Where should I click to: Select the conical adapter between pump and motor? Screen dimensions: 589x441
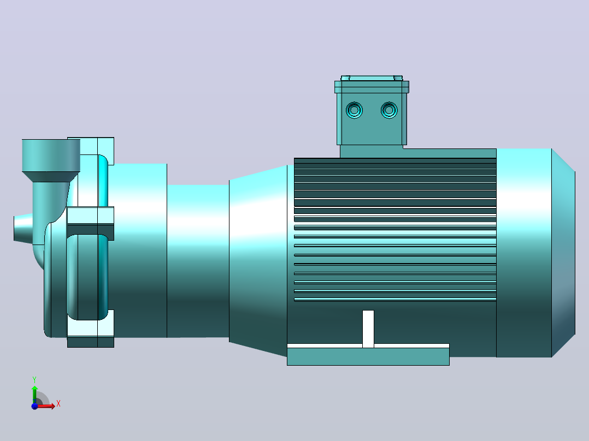[258, 261]
